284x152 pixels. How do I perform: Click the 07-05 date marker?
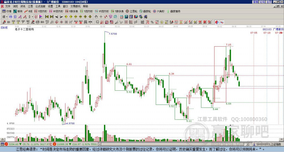point(254,33)
